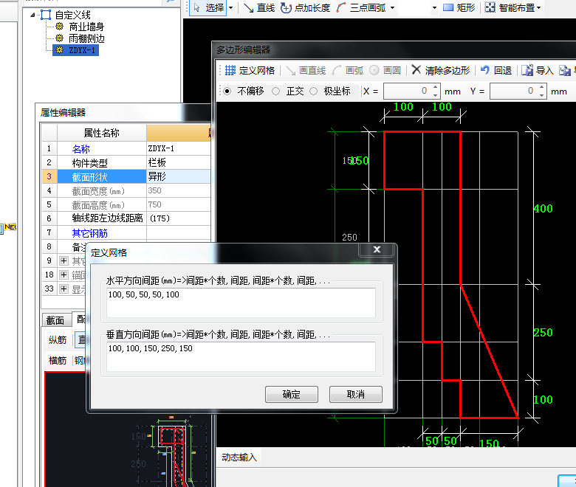Open the 选择 tool dropdown arrow
576x487 pixels.
pos(230,7)
